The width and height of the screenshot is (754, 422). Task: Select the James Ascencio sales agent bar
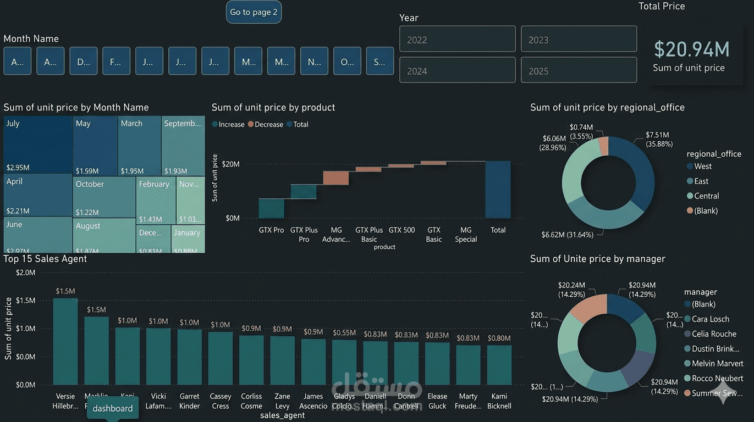[313, 362]
